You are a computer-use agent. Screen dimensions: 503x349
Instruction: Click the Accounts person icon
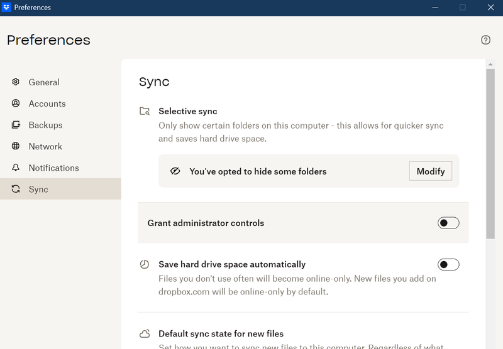(x=16, y=104)
